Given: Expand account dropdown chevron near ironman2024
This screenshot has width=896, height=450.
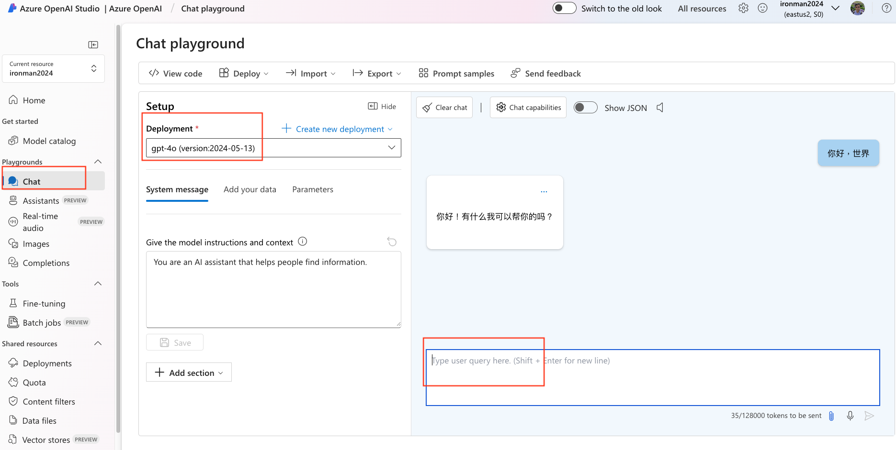Looking at the screenshot, I should click(x=836, y=8).
